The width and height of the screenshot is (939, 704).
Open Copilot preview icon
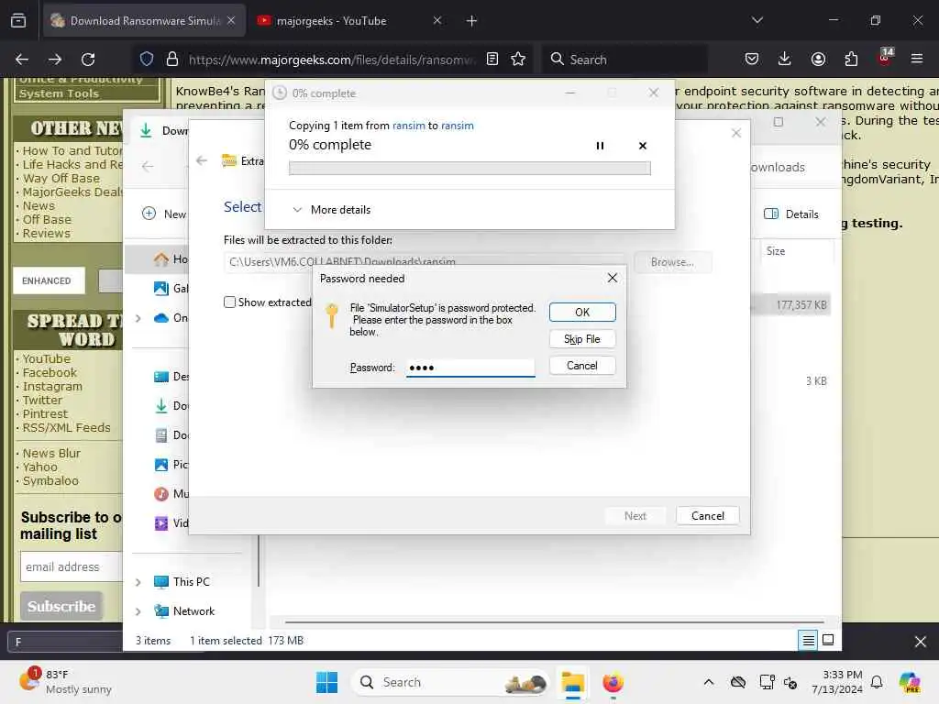910,682
